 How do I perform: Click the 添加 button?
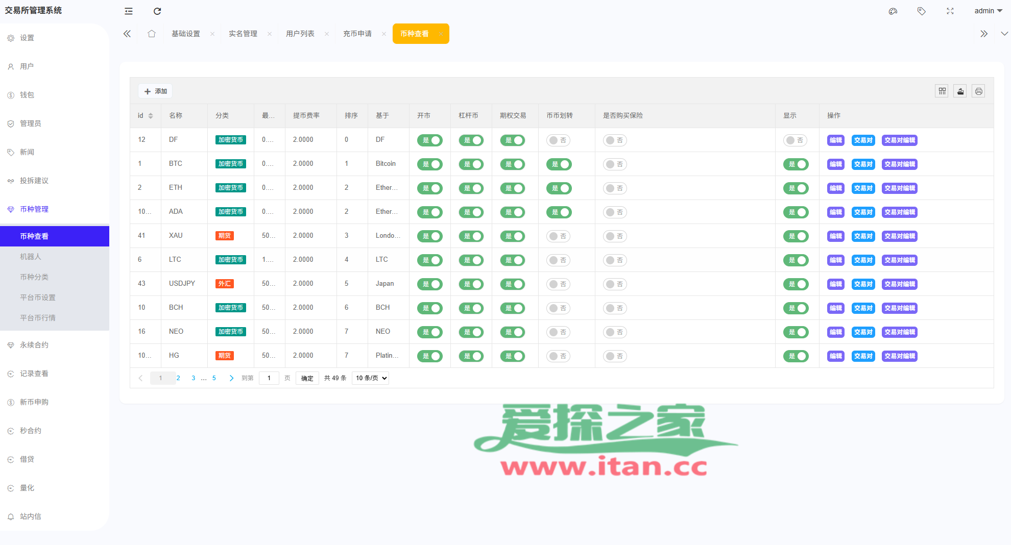tap(156, 91)
